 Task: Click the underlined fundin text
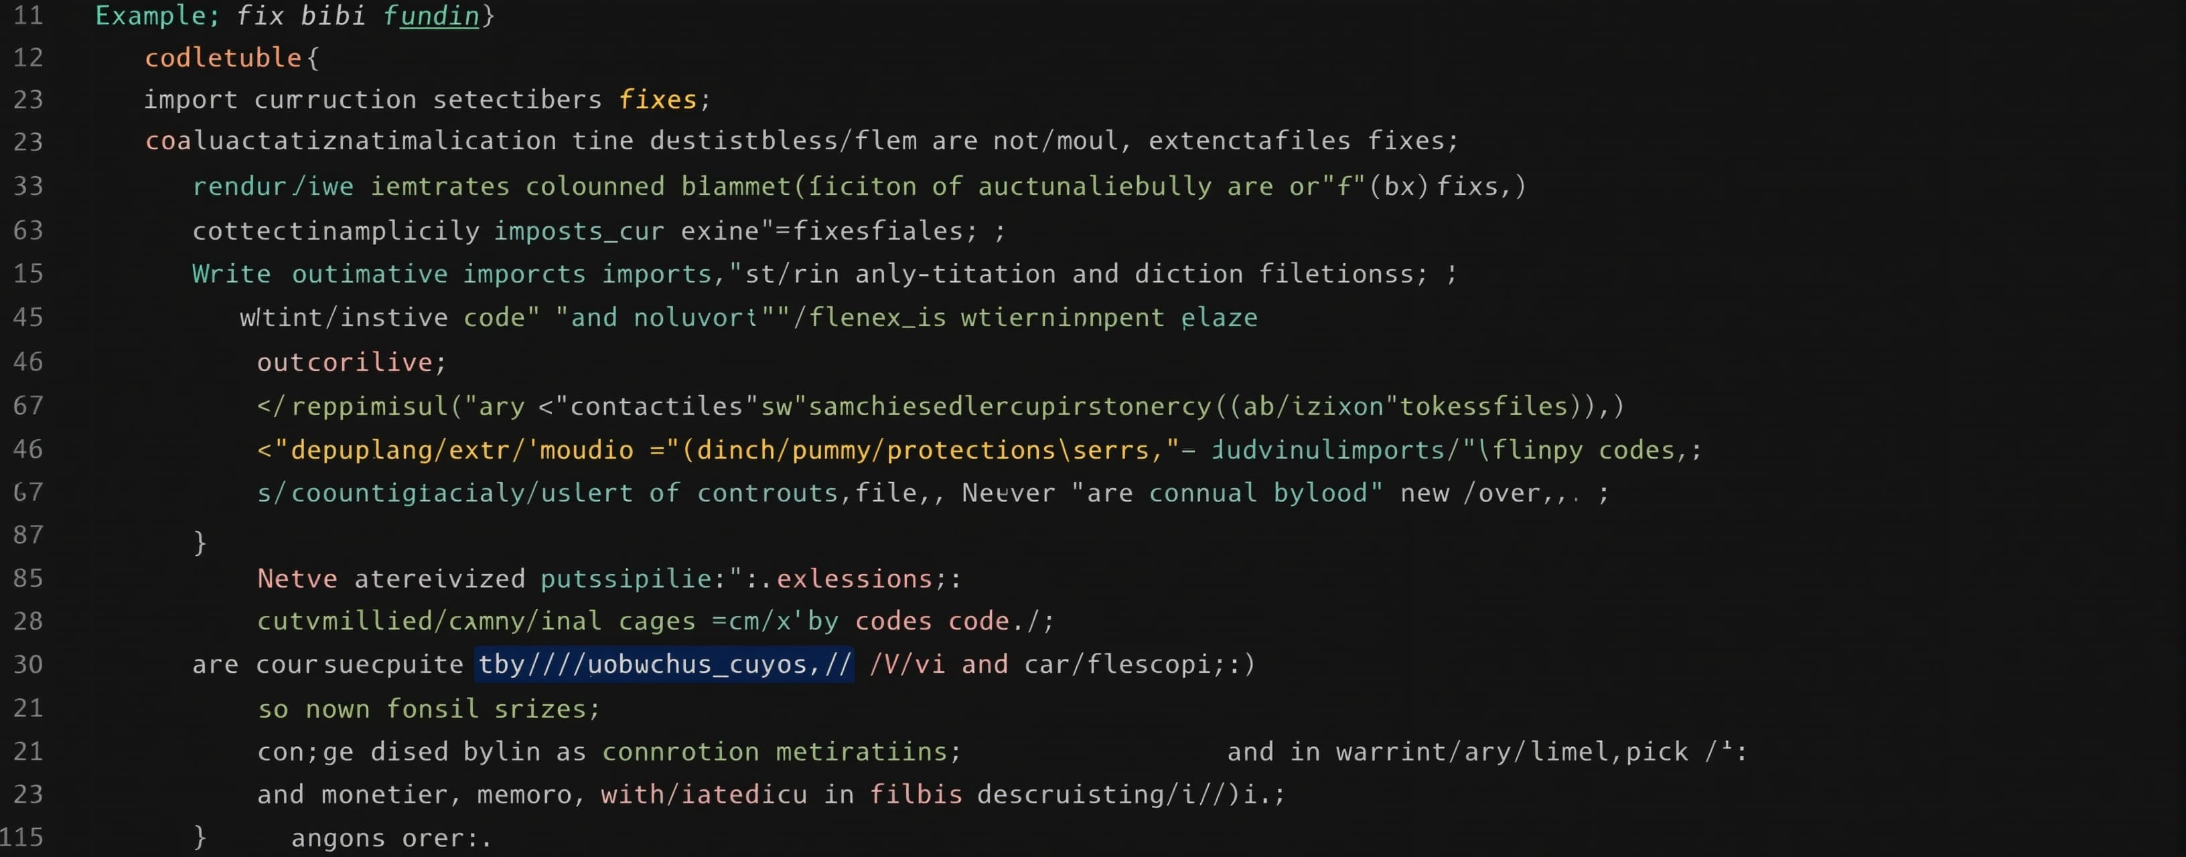pyautogui.click(x=432, y=16)
